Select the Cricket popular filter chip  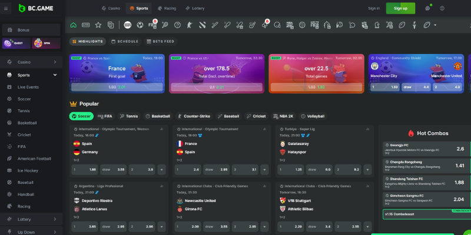click(256, 116)
